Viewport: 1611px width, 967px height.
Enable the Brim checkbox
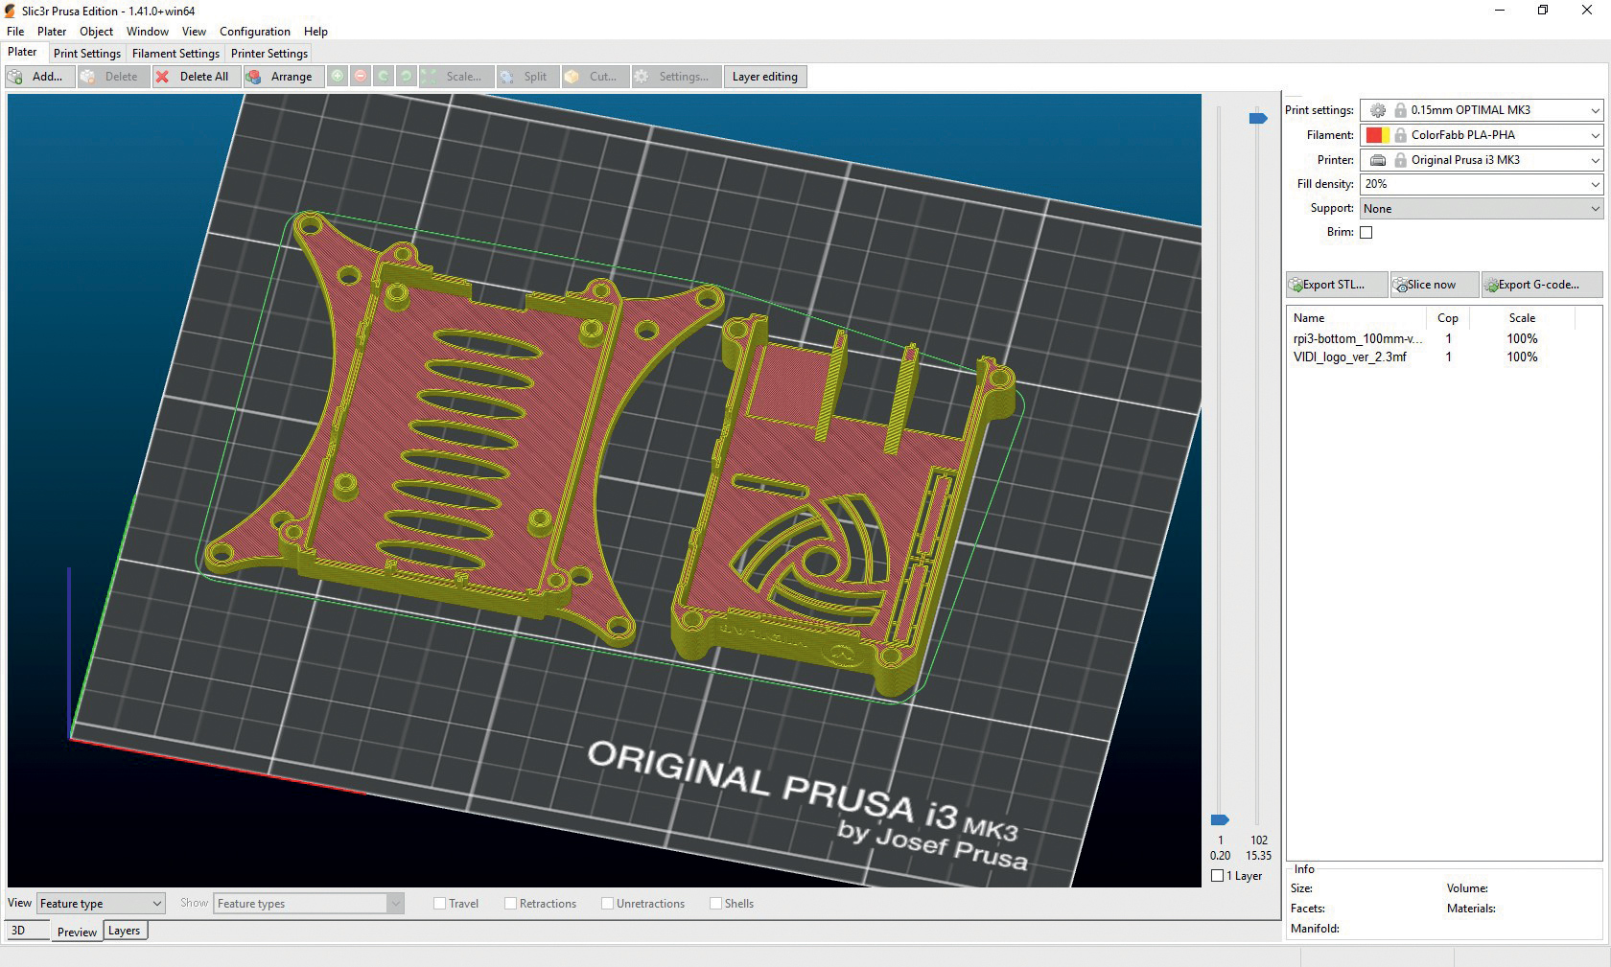click(1366, 232)
